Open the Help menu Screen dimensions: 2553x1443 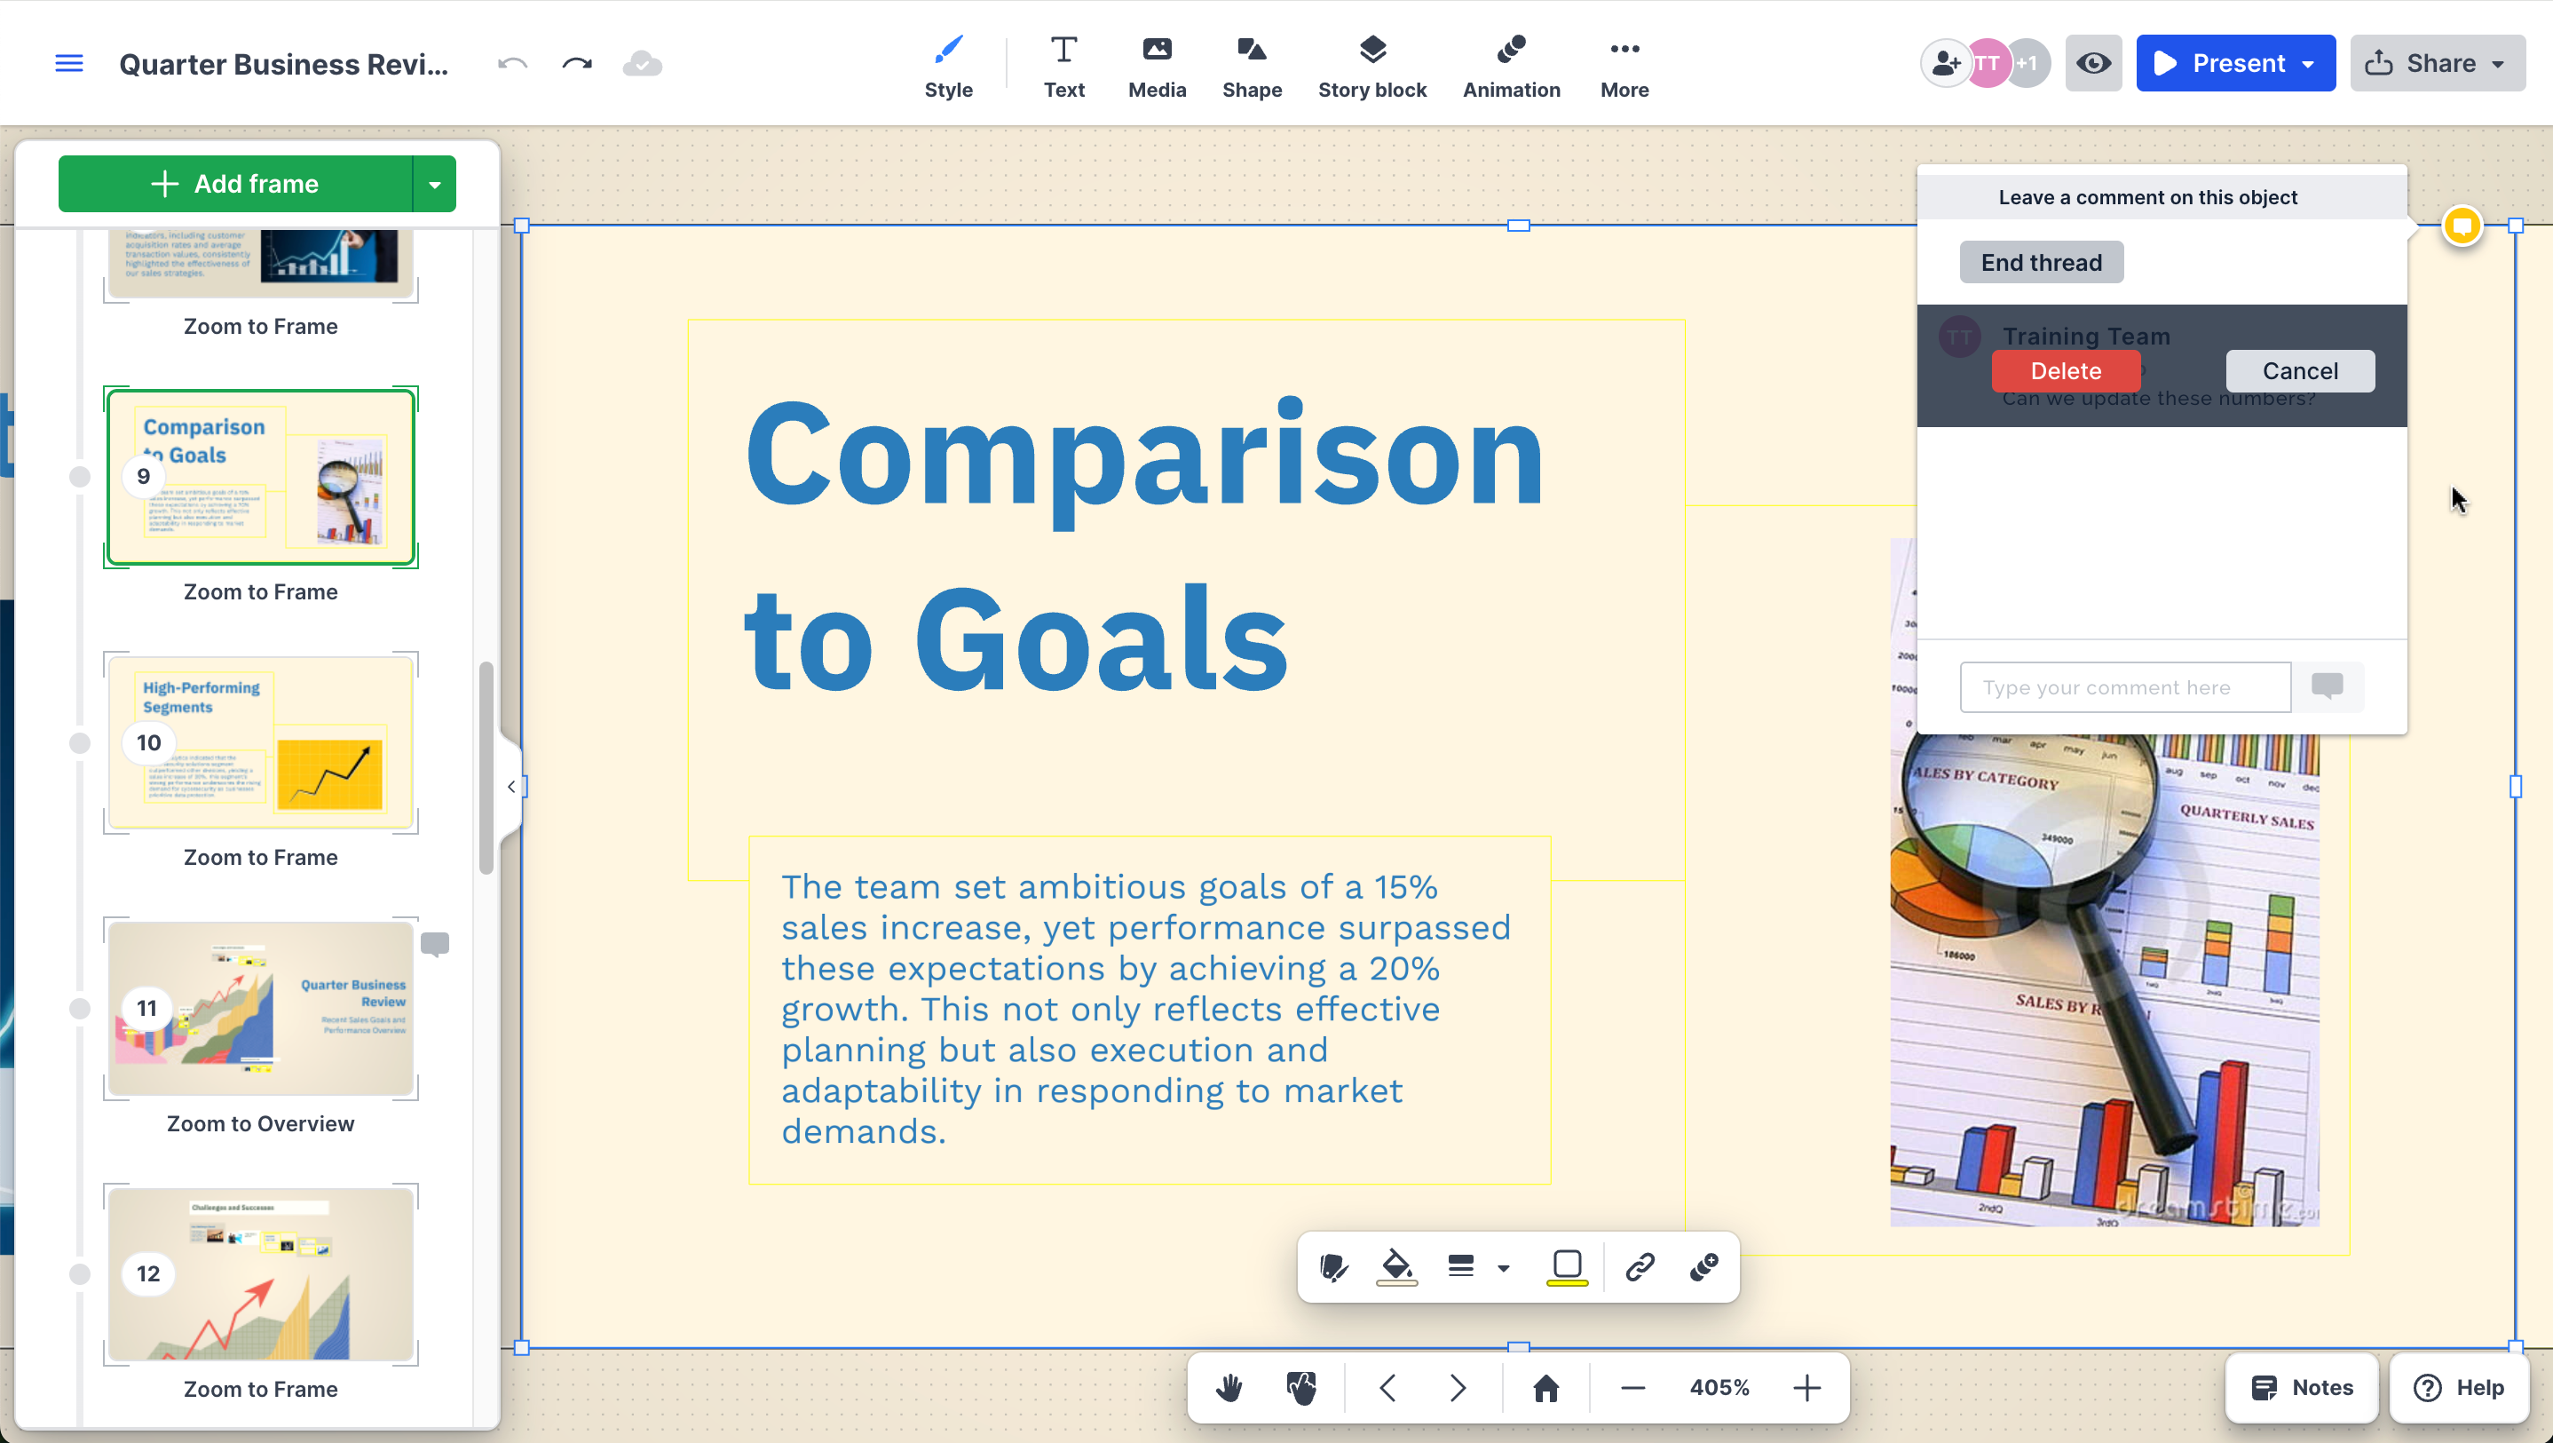tap(2460, 1387)
